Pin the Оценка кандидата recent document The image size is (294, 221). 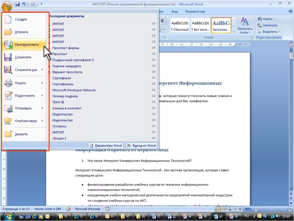[153, 65]
